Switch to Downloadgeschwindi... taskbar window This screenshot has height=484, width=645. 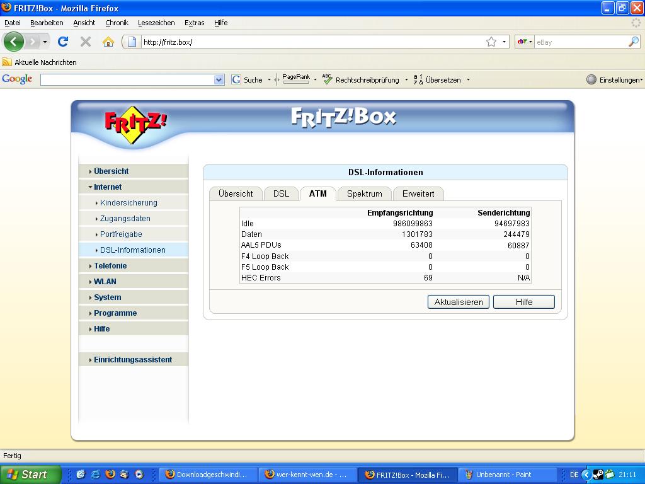209,475
